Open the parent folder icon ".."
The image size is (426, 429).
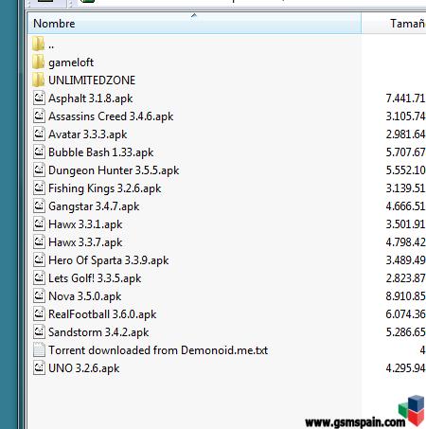[39, 44]
